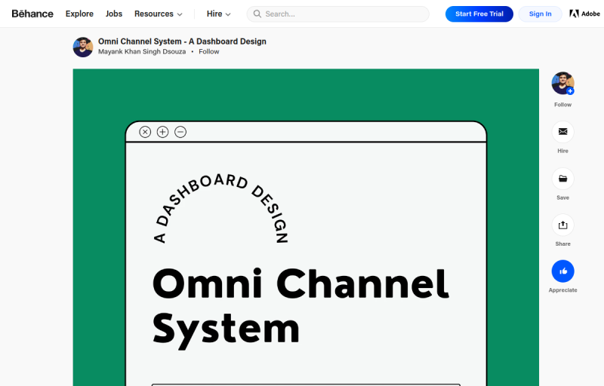Click the Sign In button
Screen dimensions: 604x386
click(x=540, y=14)
